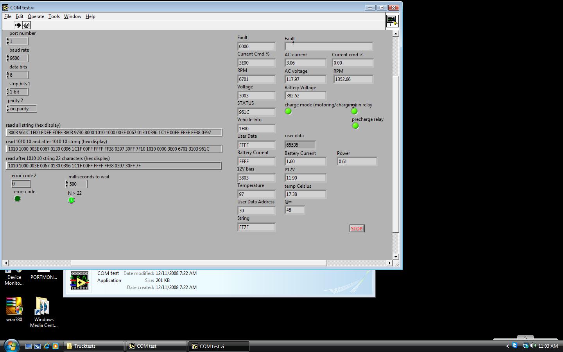This screenshot has height=352, width=563.
Task: Select the no parity ring field
Action: tap(23, 108)
